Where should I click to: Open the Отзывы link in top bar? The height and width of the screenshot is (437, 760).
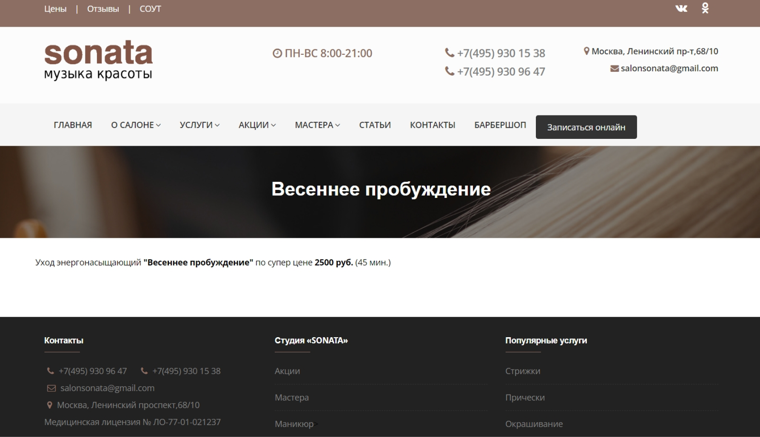point(103,9)
